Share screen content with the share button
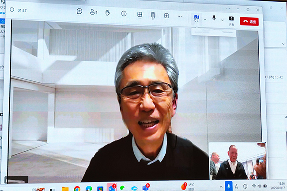Viewport: 287px width, 191px height. pos(231,19)
